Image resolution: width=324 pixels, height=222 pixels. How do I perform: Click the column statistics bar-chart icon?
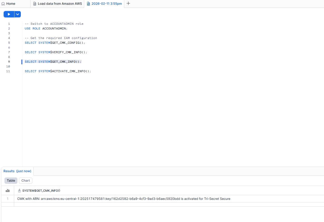8,191
